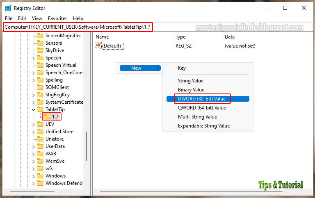Click the Speech folder icon
315x198 pixels.
tap(40, 58)
